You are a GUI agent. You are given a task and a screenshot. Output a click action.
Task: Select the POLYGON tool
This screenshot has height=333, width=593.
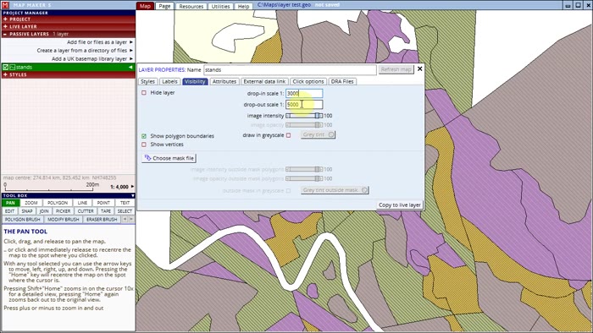tap(58, 203)
